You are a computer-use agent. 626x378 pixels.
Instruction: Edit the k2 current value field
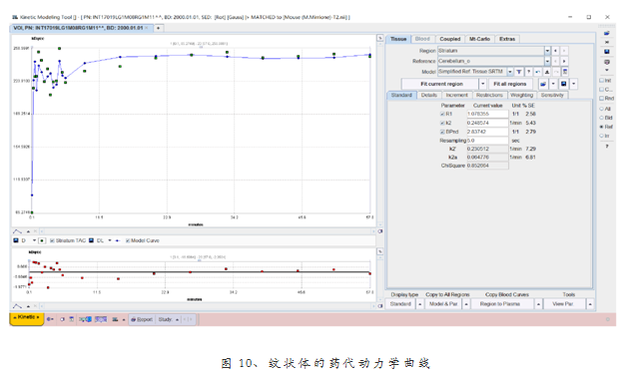(487, 124)
